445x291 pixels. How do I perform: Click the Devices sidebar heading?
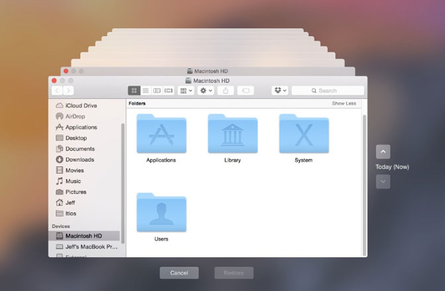[61, 226]
